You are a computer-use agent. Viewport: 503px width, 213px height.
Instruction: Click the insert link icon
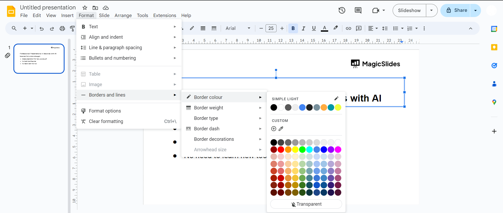tap(348, 28)
